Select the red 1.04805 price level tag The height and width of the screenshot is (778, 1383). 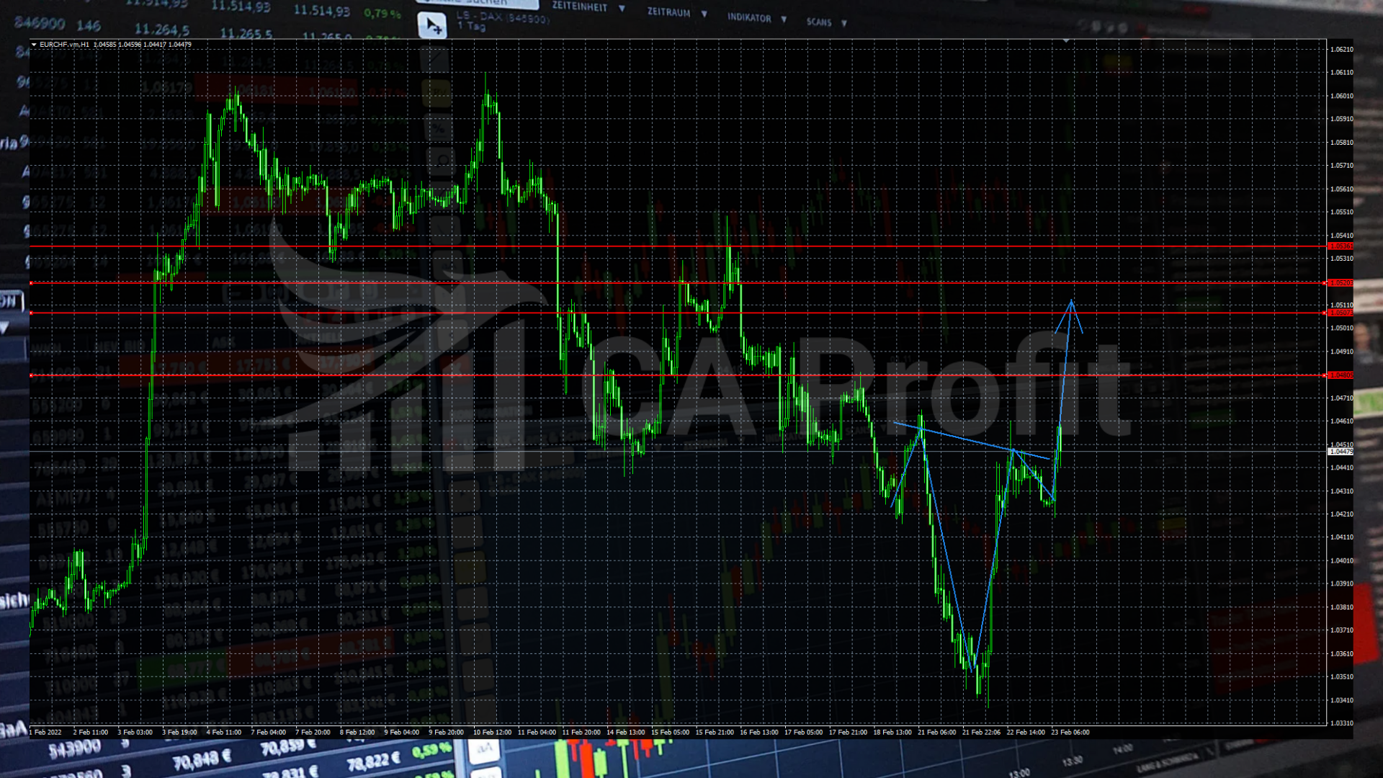(1341, 375)
